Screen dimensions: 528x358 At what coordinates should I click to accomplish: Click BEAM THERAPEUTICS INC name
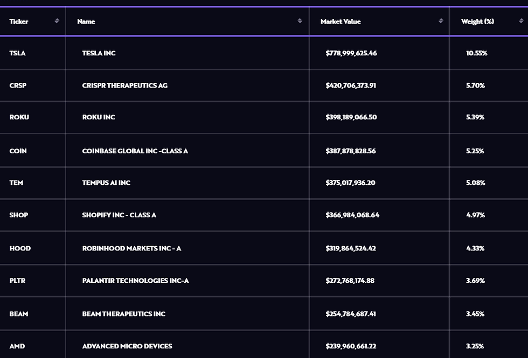pyautogui.click(x=123, y=314)
